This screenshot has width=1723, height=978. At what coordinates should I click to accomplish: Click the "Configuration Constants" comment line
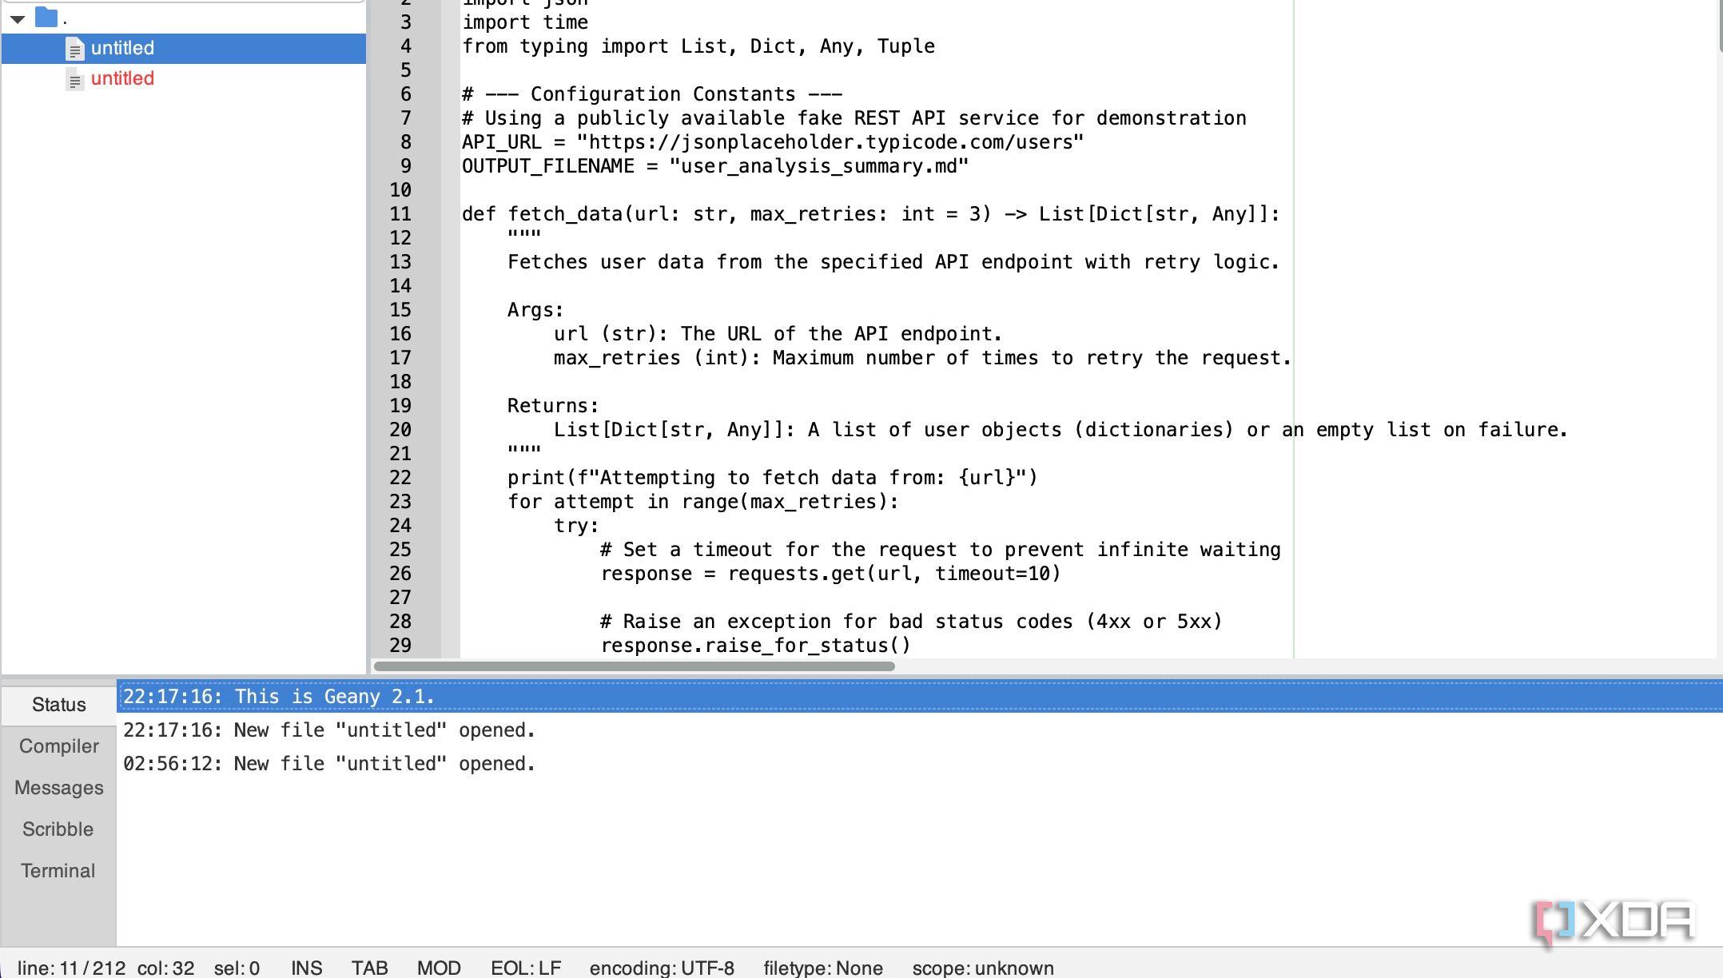pos(652,94)
